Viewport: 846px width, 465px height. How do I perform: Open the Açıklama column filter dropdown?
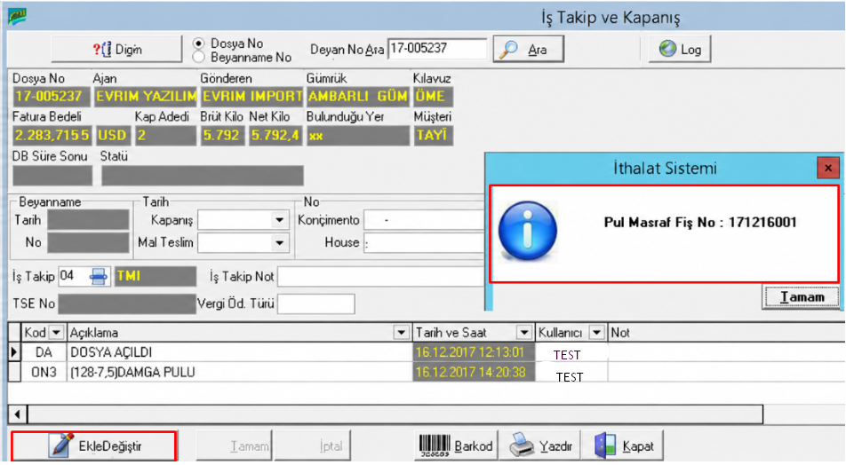[401, 333]
